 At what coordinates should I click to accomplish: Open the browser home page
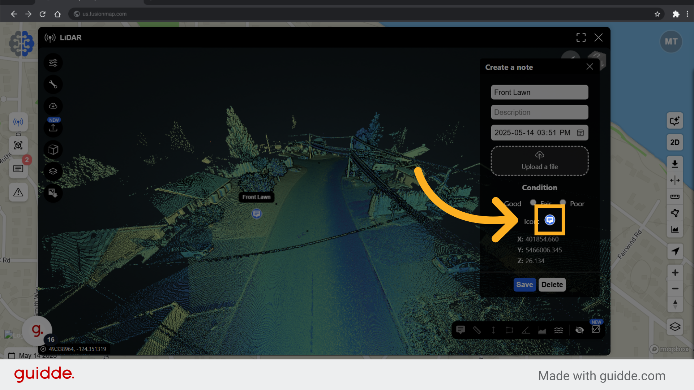[x=57, y=14]
